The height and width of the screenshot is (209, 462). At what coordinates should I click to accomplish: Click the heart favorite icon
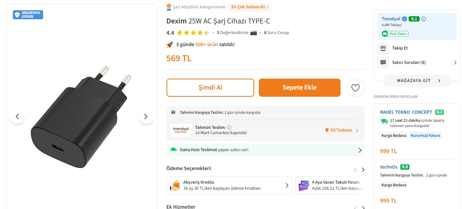point(355,88)
